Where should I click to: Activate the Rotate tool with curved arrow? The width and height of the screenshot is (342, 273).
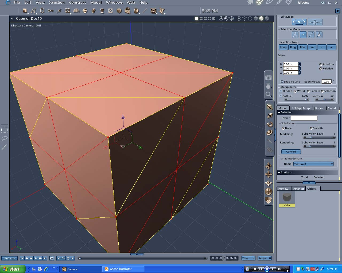coord(270,124)
